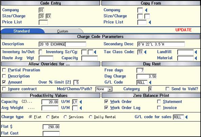Viewport: 201px width, 137px height.
Task: Select the Daily Rental charge type
Action: pyautogui.click(x=90, y=117)
